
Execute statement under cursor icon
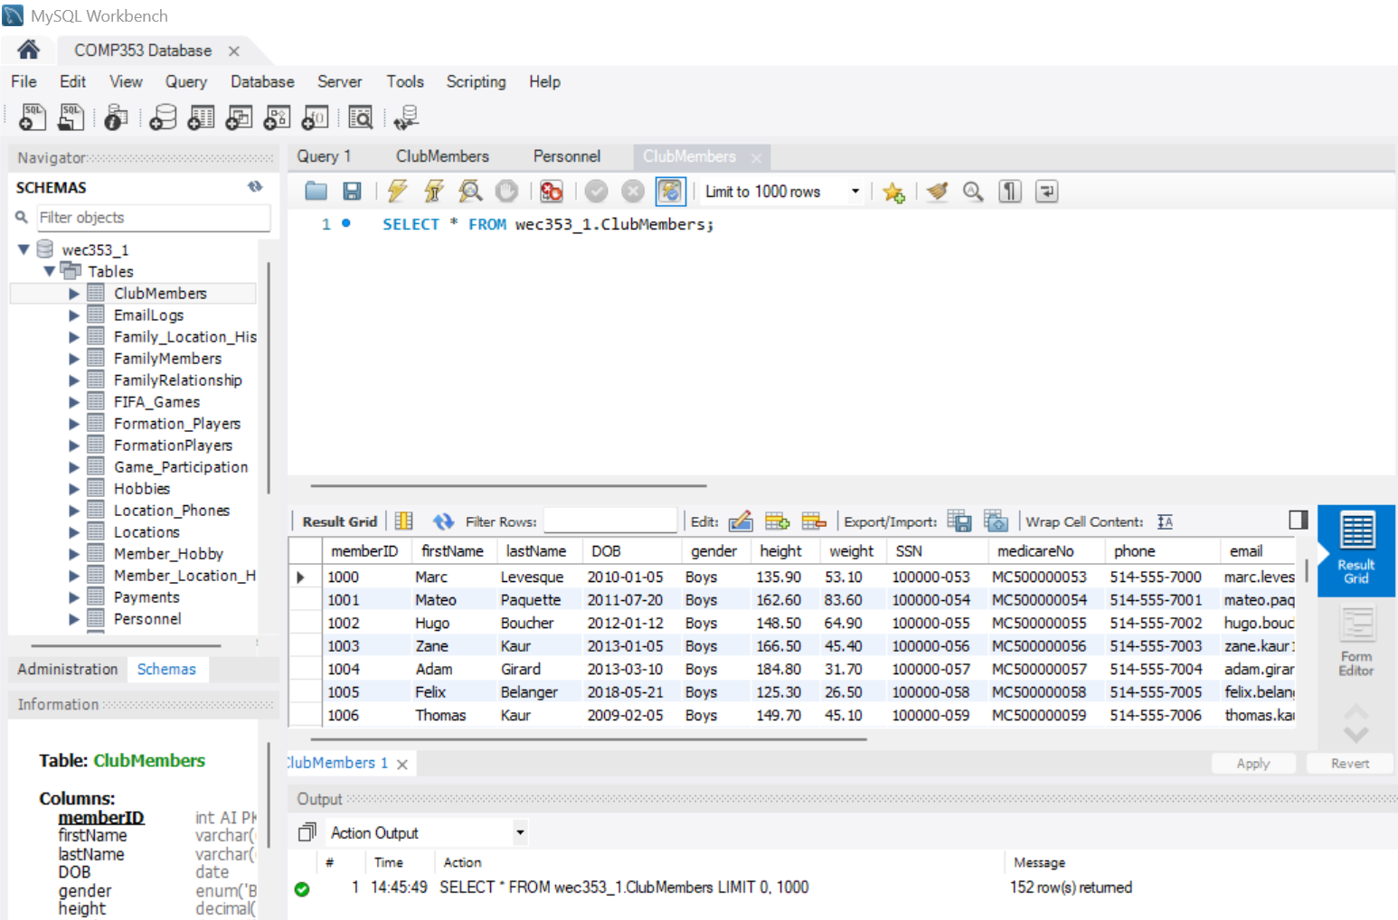434,191
